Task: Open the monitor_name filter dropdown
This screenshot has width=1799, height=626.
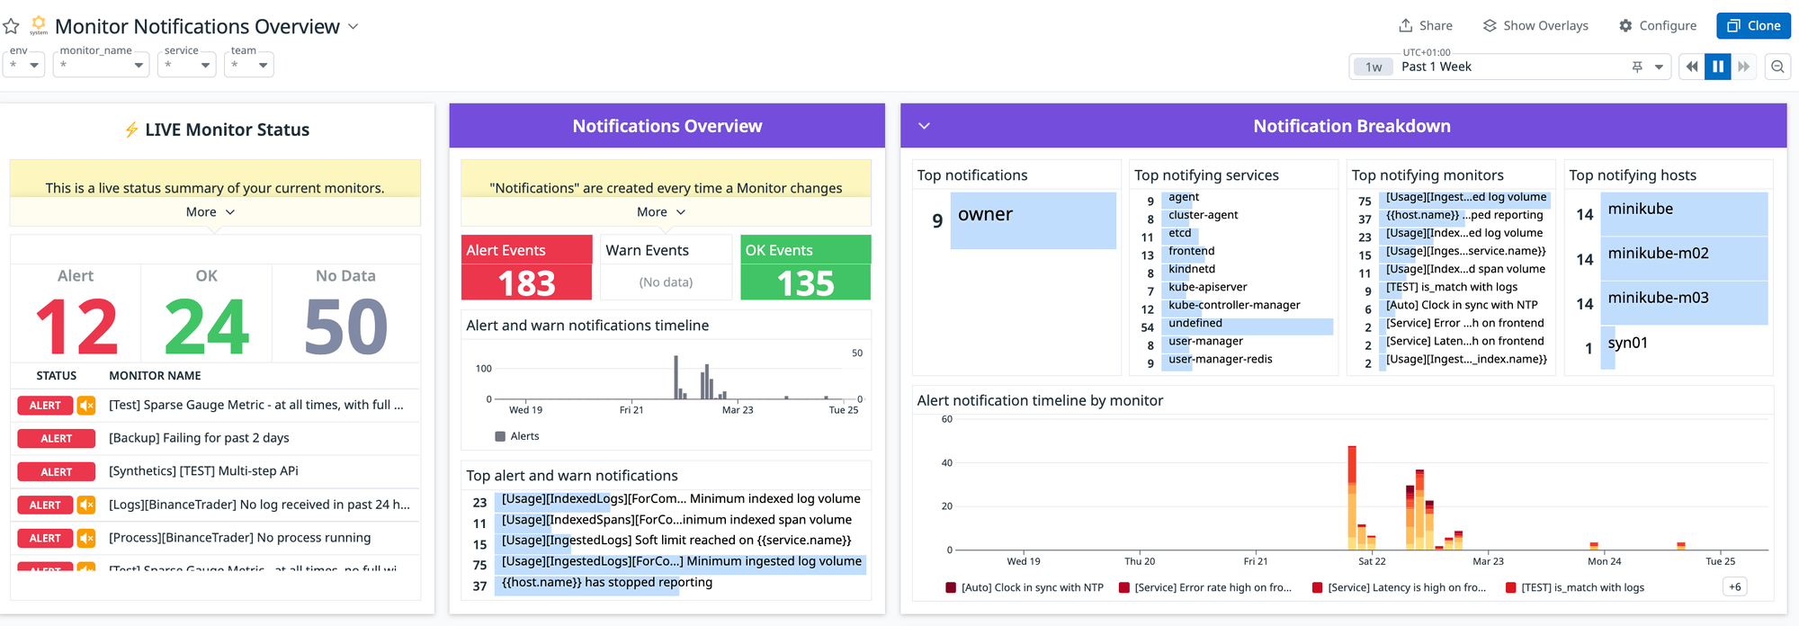Action: pyautogui.click(x=101, y=65)
